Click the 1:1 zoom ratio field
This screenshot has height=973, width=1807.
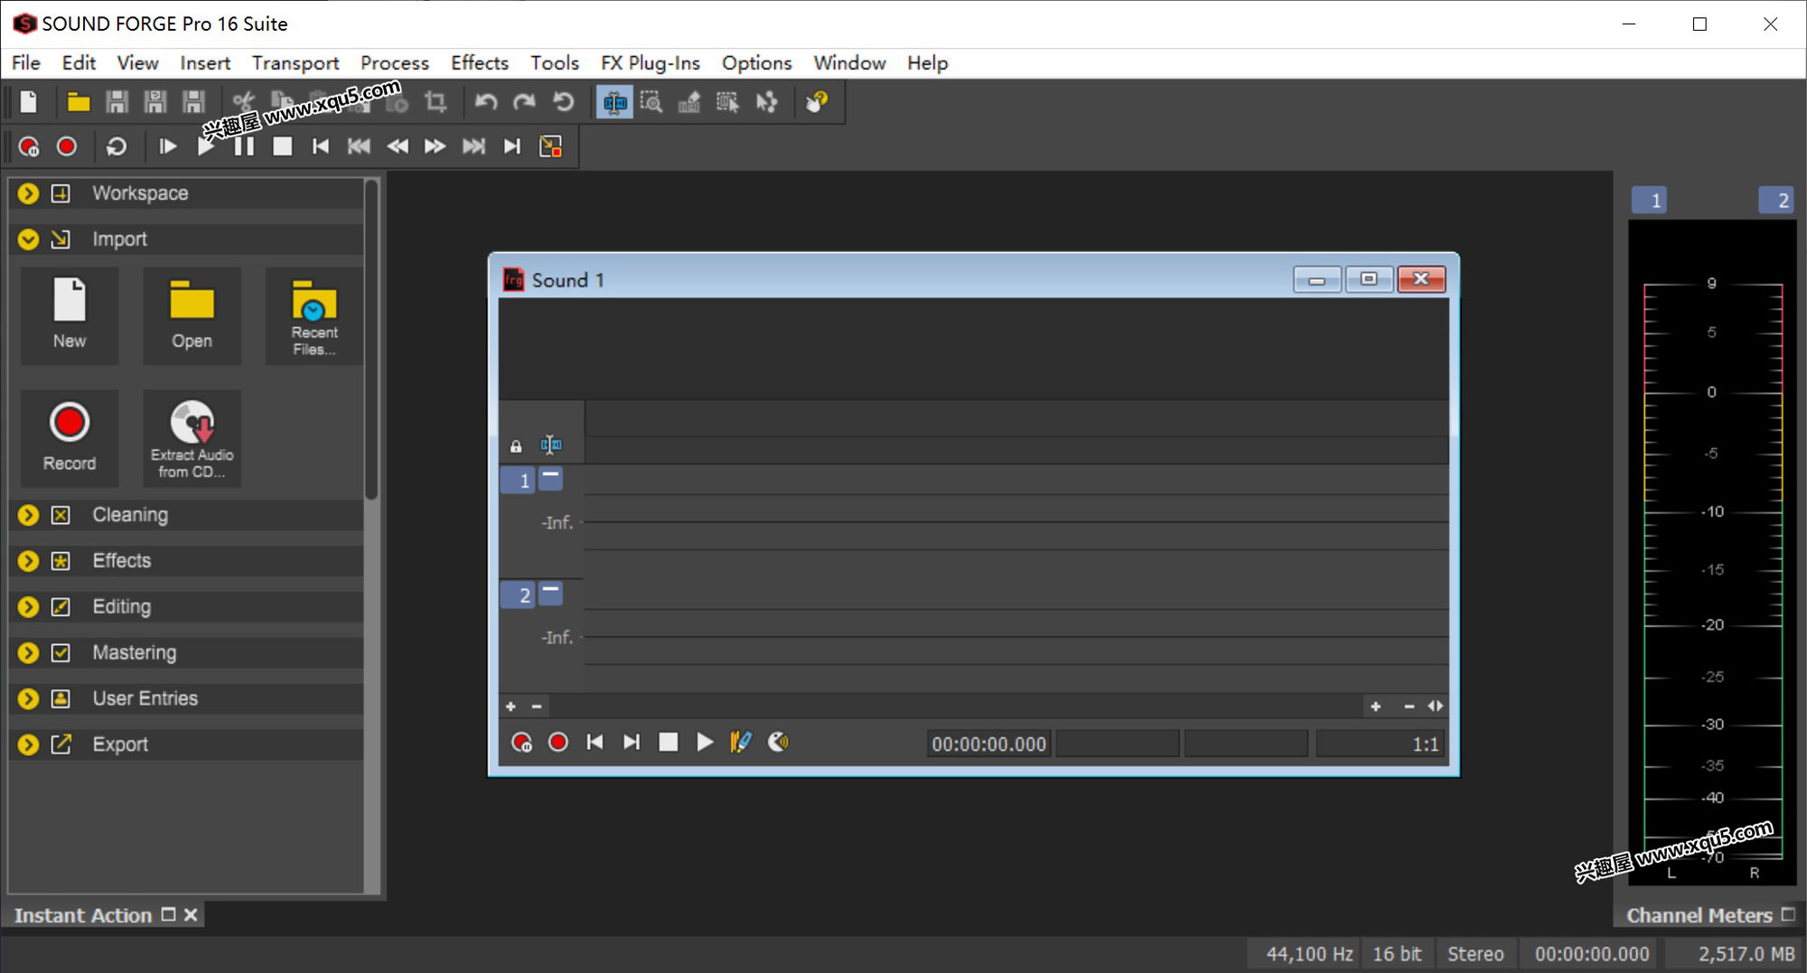coord(1380,744)
